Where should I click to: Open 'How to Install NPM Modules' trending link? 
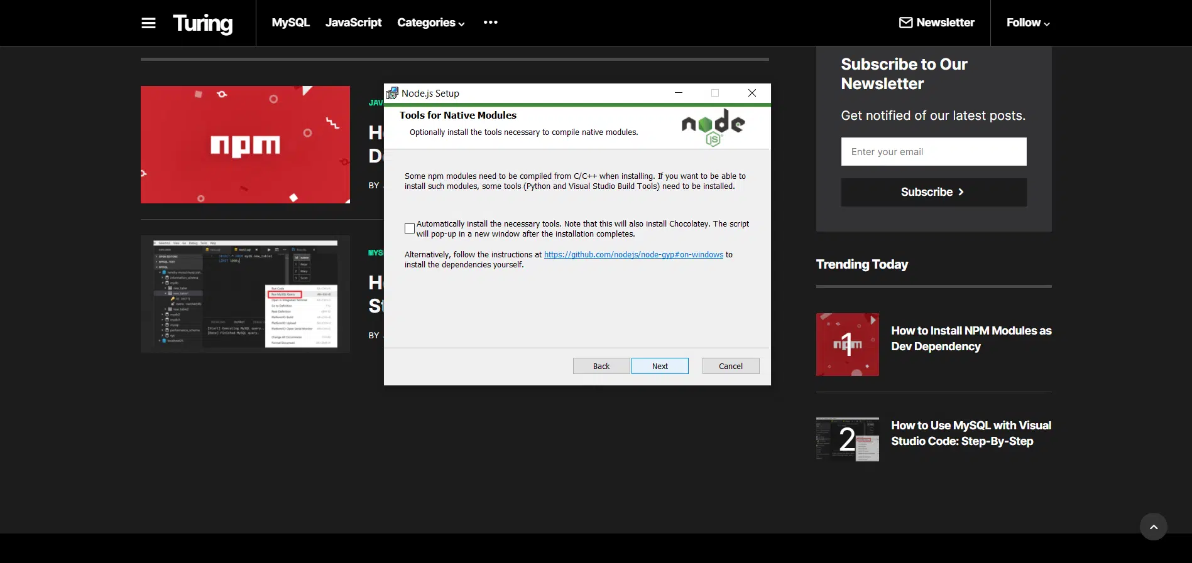971,338
